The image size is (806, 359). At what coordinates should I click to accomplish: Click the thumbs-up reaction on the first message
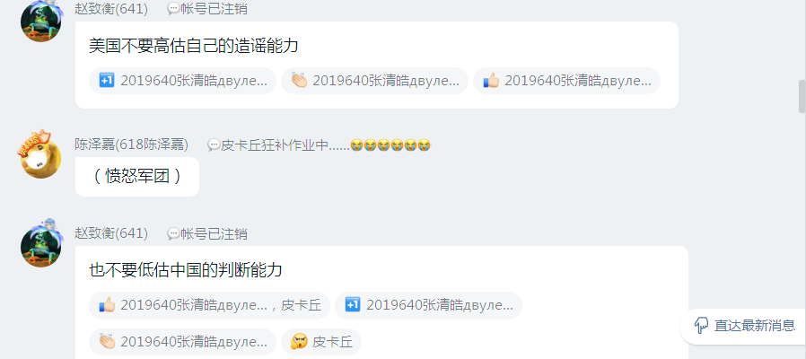point(566,81)
